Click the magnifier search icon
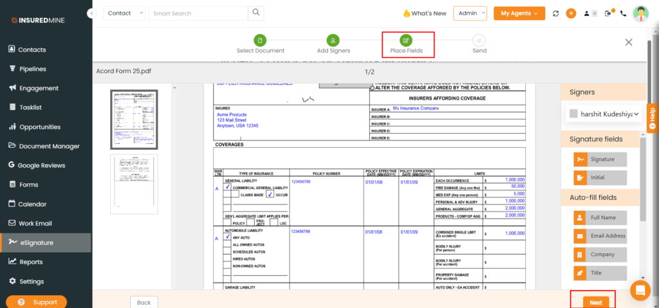Viewport: 659px width, 308px height. point(256,13)
